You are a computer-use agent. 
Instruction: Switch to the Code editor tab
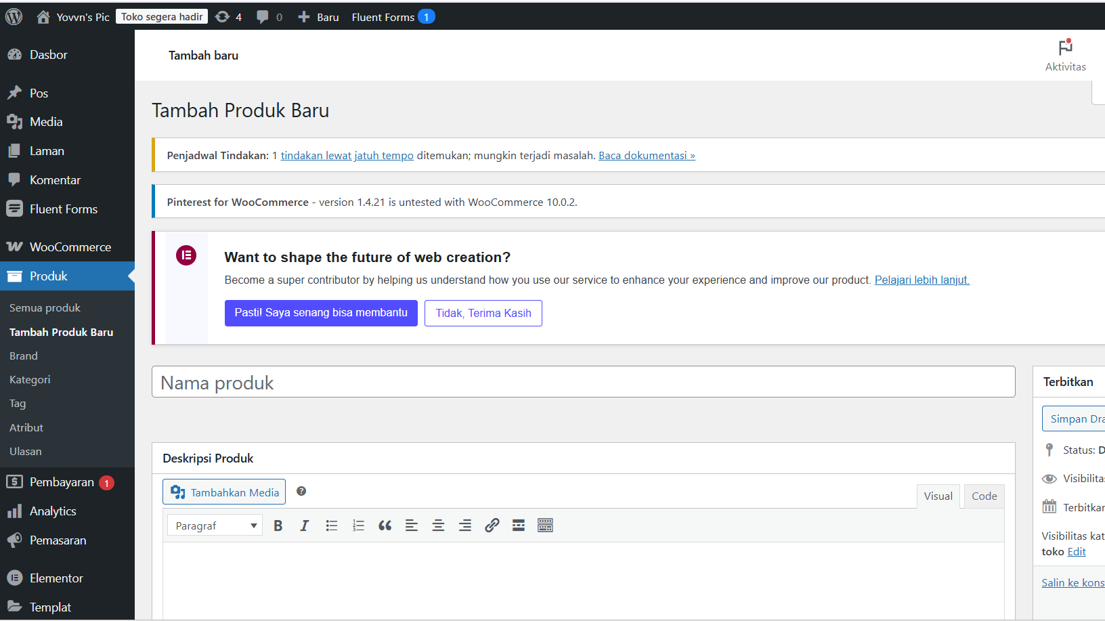[984, 496]
